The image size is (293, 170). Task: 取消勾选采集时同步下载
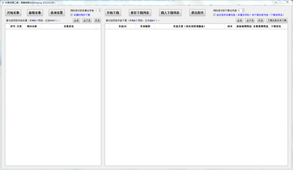pyautogui.click(x=72, y=15)
